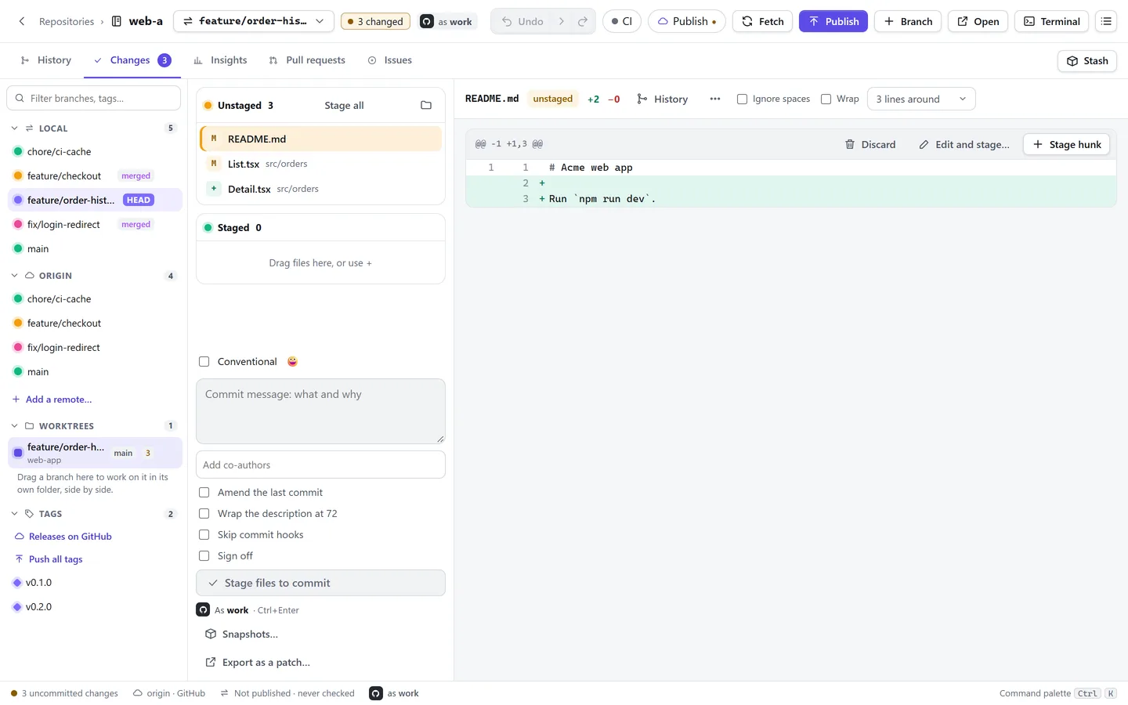The height and width of the screenshot is (705, 1128).
Task: Click the Discard hunk trash button
Action: coord(870,144)
